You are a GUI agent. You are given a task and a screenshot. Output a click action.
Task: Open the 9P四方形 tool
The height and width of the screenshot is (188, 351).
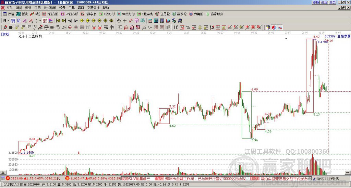(70, 14)
